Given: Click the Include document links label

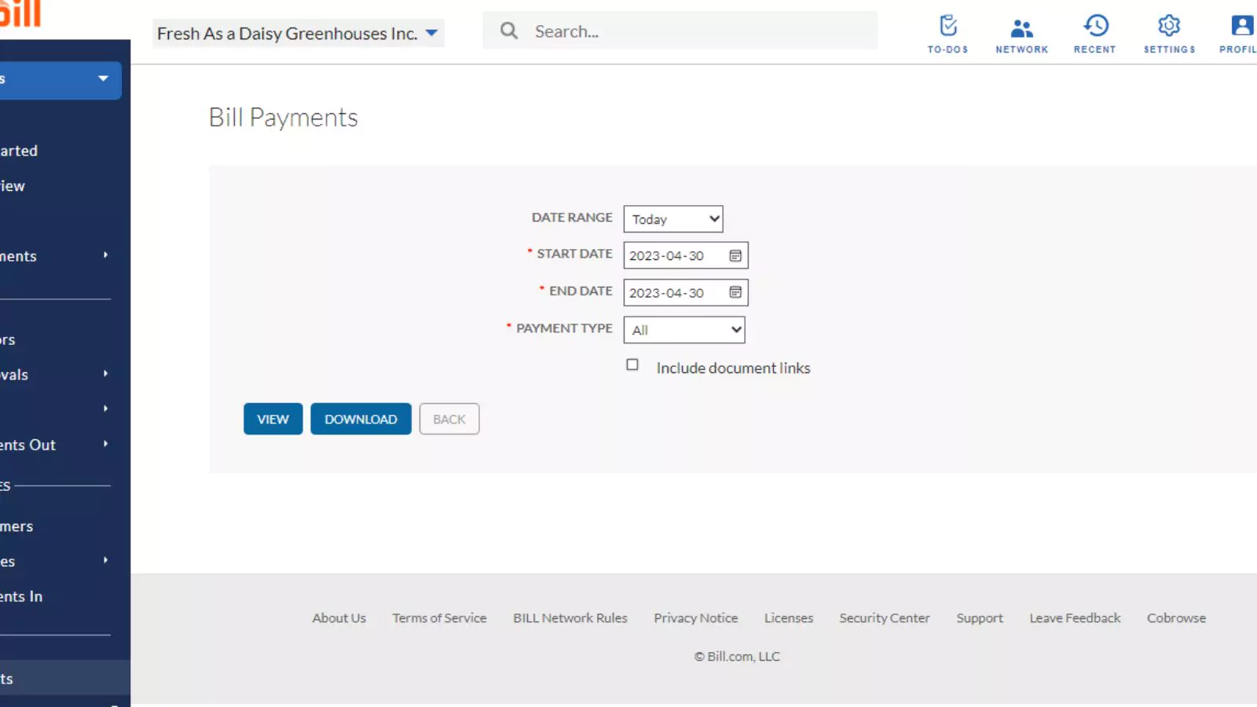Looking at the screenshot, I should click(x=733, y=368).
